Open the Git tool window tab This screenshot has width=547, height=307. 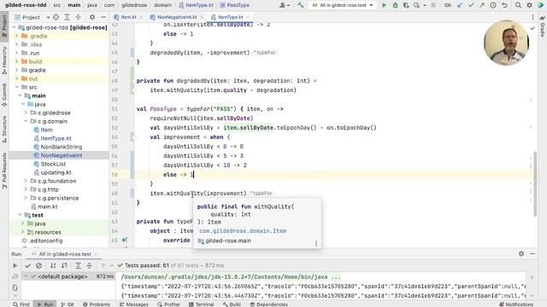68,304
